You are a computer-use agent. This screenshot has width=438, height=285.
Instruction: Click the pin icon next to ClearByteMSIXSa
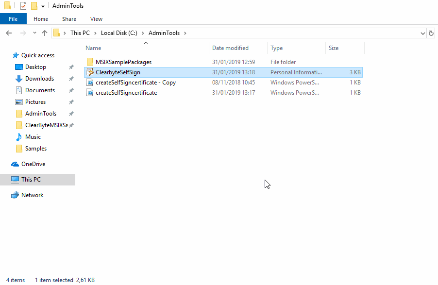point(71,125)
